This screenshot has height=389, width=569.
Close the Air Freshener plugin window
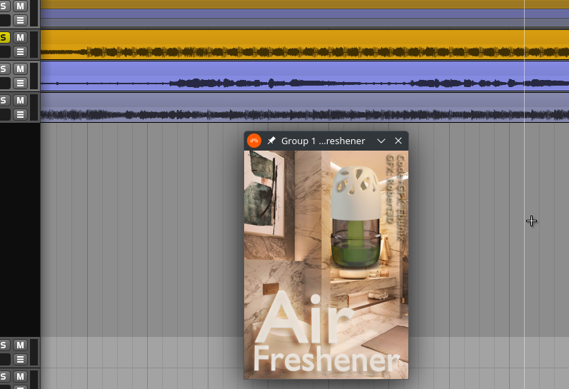click(x=398, y=141)
